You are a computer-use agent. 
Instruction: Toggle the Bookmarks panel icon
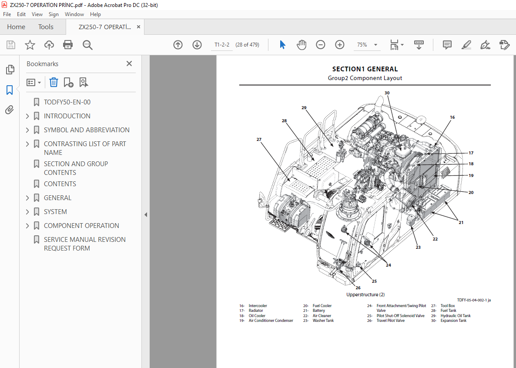[x=10, y=90]
